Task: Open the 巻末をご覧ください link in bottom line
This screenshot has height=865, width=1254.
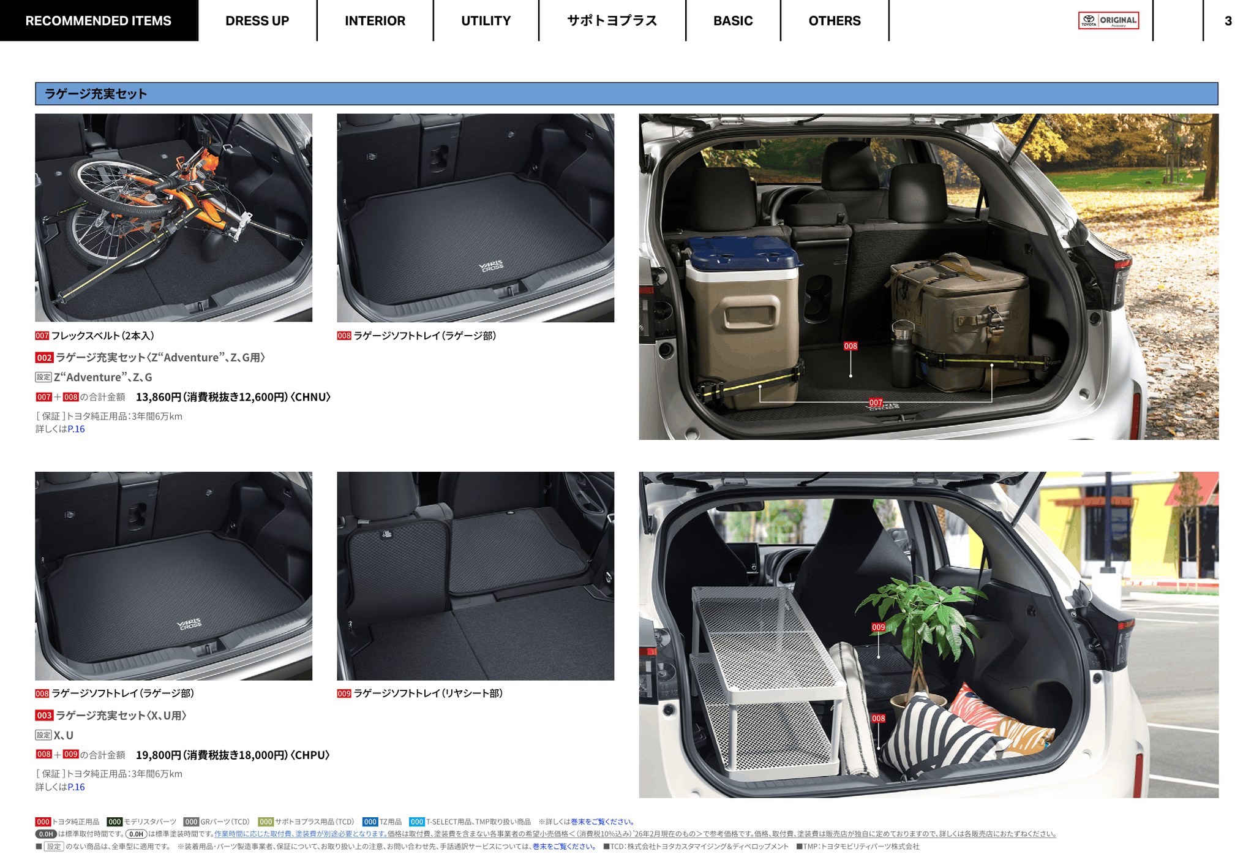Action: [x=564, y=847]
